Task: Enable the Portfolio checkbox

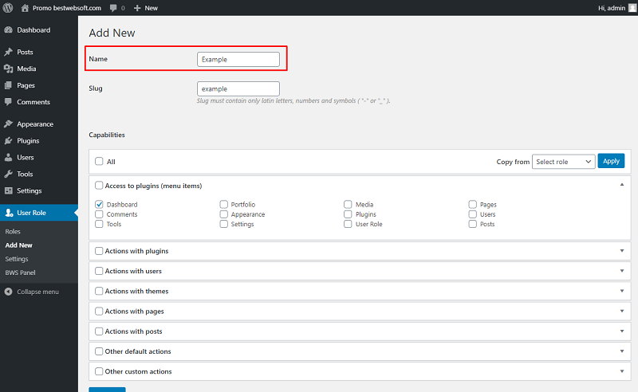Action: 223,204
